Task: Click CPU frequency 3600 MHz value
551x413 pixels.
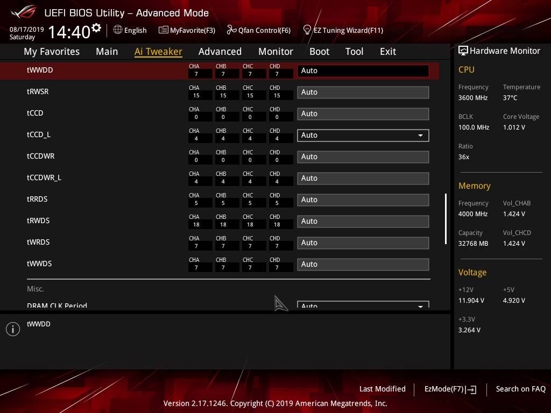Action: [472, 98]
